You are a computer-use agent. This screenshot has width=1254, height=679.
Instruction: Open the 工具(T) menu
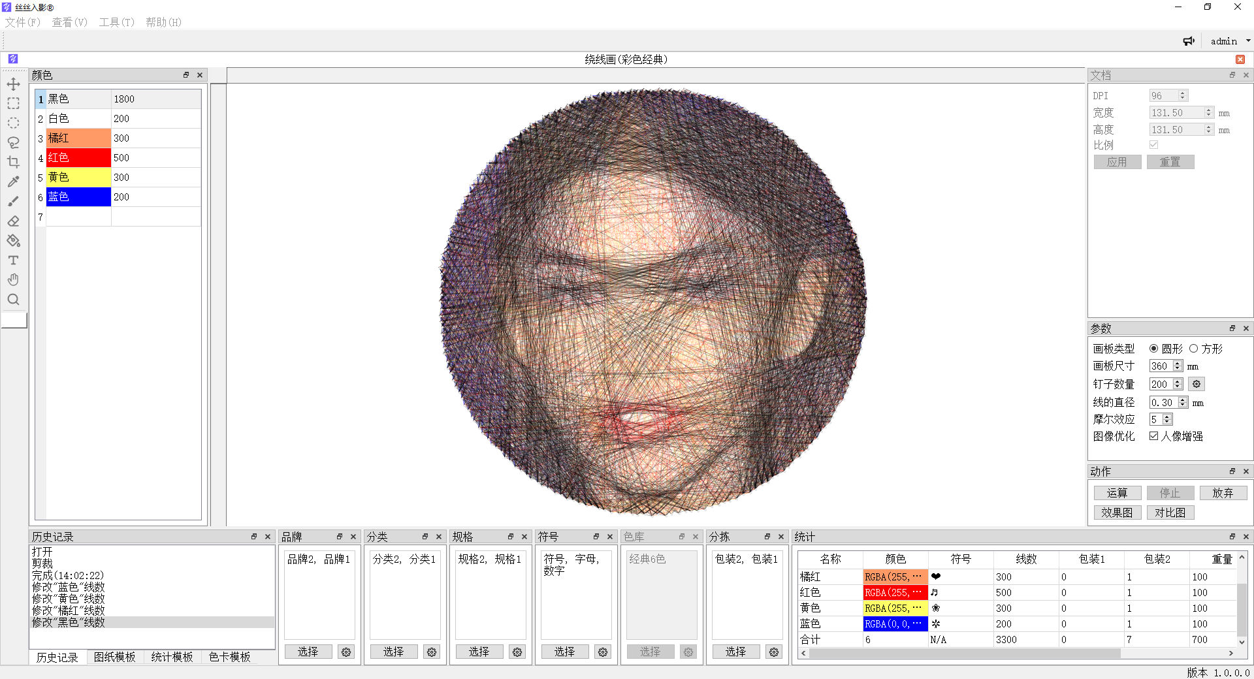116,22
